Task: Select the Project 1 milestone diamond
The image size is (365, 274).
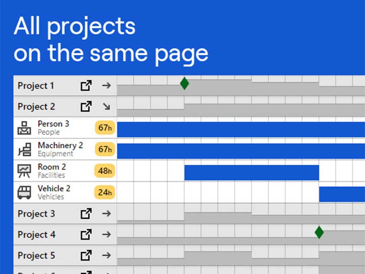Action: 184,83
